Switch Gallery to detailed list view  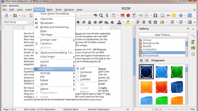[x=147, y=60]
